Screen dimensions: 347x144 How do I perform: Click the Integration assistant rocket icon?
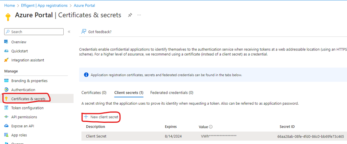pos(6,60)
